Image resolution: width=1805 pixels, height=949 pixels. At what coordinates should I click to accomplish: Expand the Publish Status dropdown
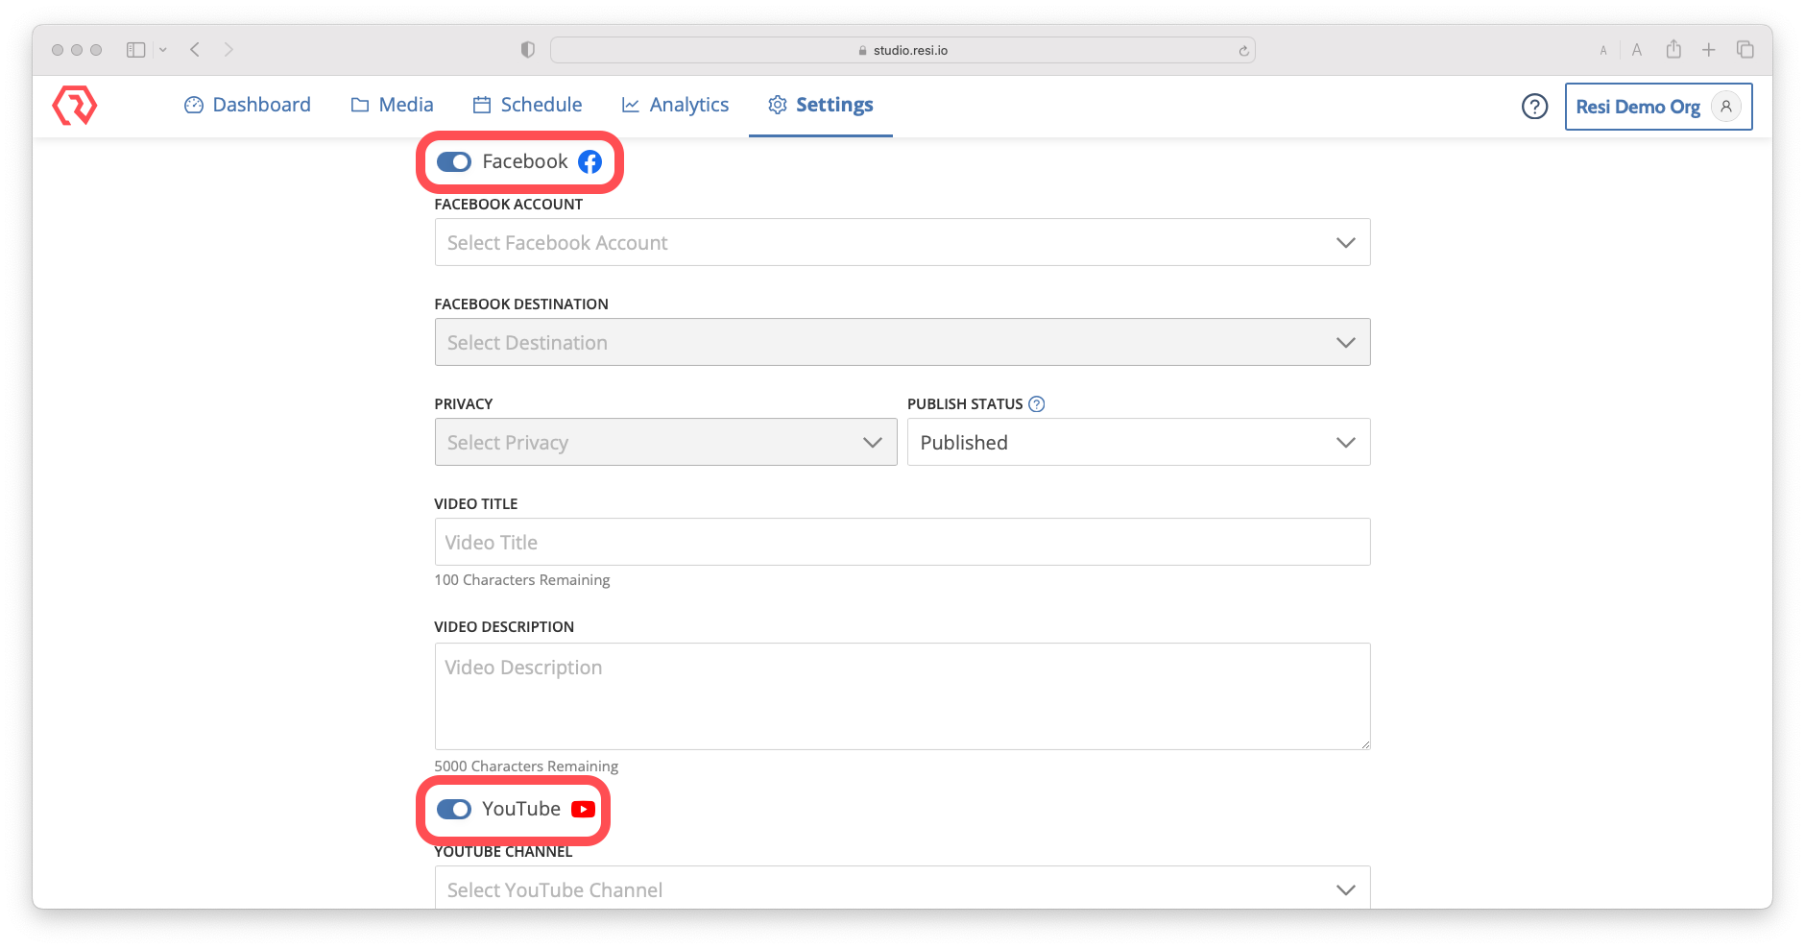1138,443
